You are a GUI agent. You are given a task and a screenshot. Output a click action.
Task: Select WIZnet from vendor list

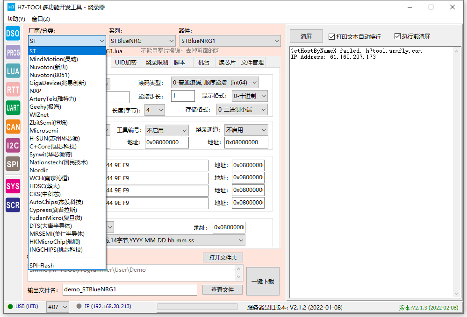67,115
